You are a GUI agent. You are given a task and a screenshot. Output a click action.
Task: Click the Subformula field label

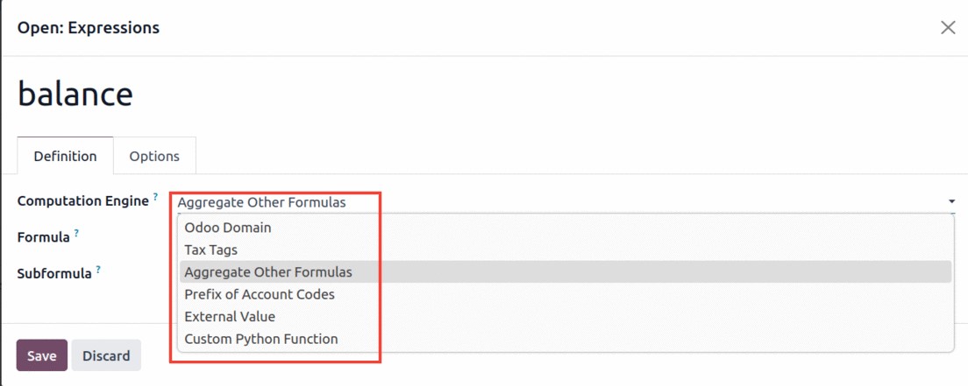point(54,274)
